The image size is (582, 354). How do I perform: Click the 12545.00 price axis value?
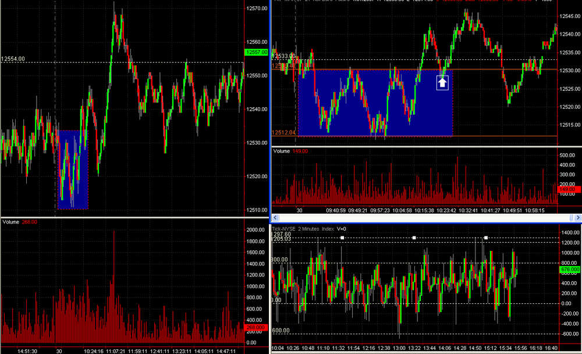click(x=570, y=16)
